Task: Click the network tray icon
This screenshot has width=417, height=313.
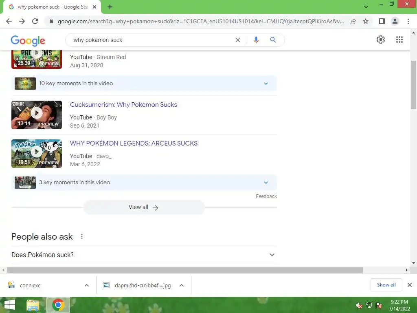Action: [369, 305]
